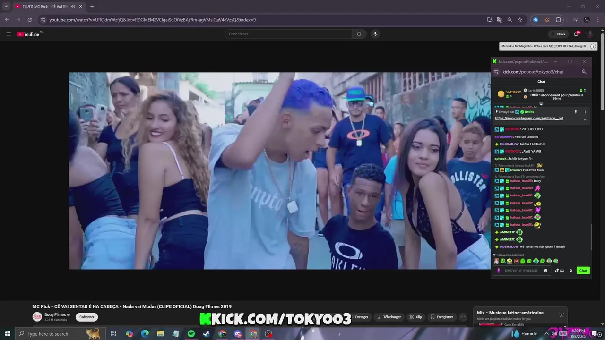Open the Chrome three-dot menu
This screenshot has width=605, height=340.
(x=598, y=20)
